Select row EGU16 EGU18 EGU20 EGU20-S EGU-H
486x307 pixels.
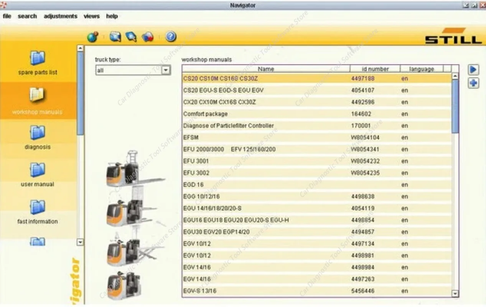coord(317,220)
